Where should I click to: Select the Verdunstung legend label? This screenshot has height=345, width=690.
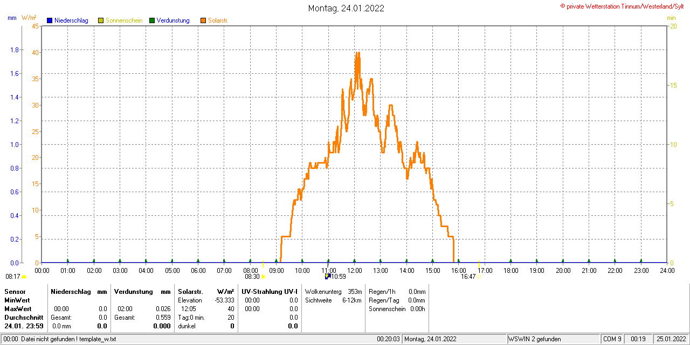[173, 20]
